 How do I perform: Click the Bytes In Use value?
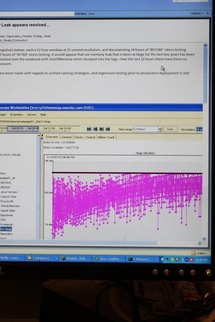pyautogui.click(x=68, y=142)
